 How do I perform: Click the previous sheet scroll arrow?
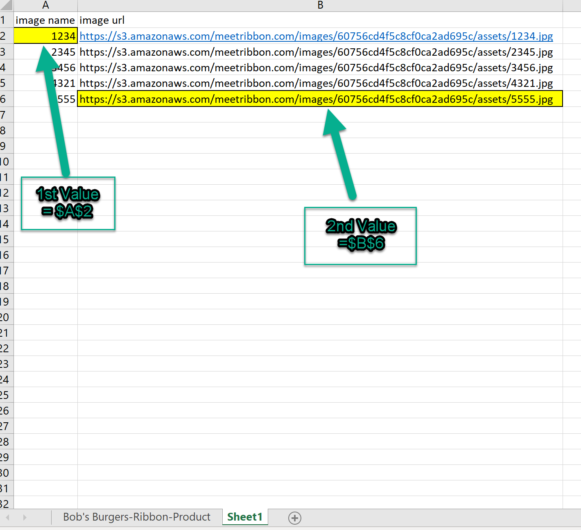(8, 518)
